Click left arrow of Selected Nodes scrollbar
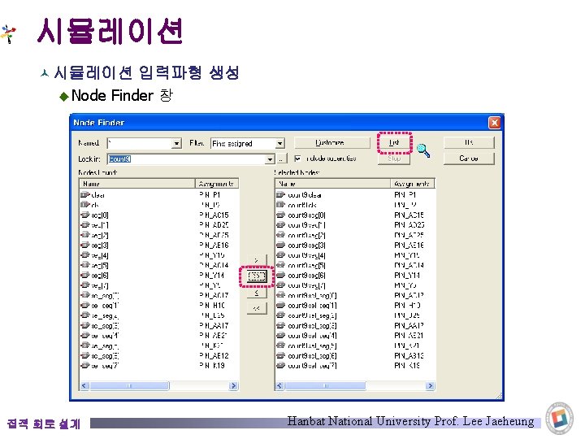This screenshot has height=439, width=585. point(280,385)
